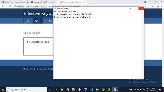Minimize the Notepad window
The image size is (164, 92).
[x=130, y=8]
